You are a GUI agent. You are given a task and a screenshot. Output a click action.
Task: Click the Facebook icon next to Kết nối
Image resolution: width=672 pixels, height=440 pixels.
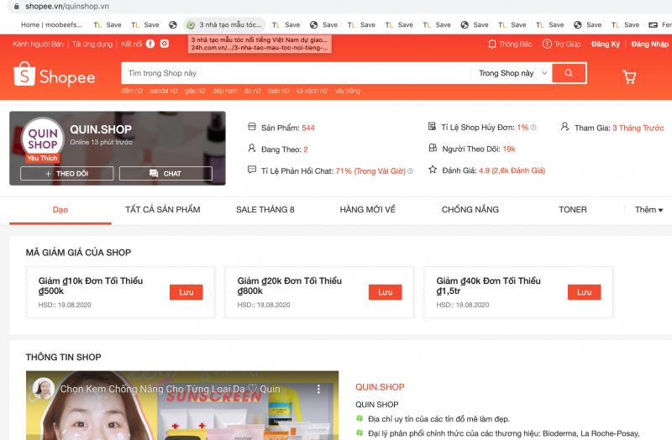[150, 44]
